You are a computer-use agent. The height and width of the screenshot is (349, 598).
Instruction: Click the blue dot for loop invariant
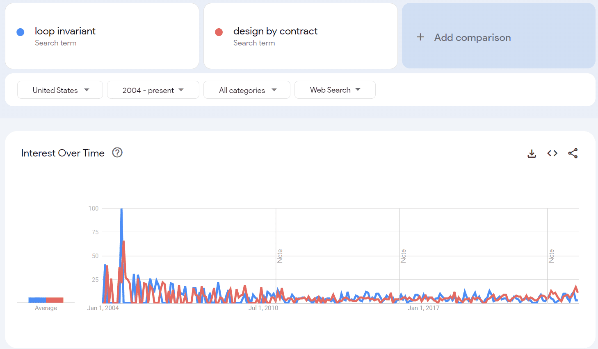click(20, 32)
